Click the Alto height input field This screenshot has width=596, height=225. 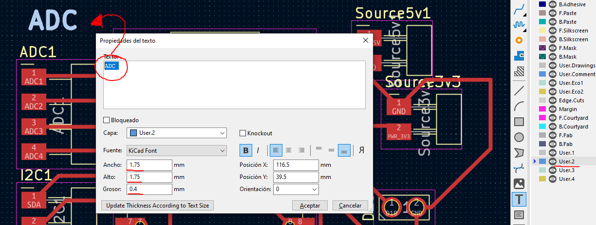point(149,177)
